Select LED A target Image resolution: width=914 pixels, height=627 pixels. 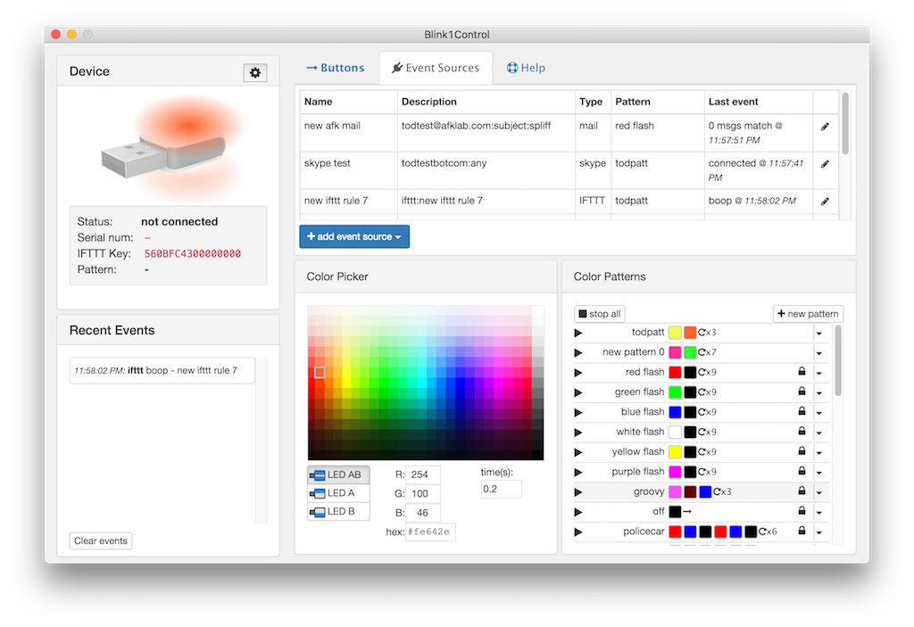pos(338,493)
